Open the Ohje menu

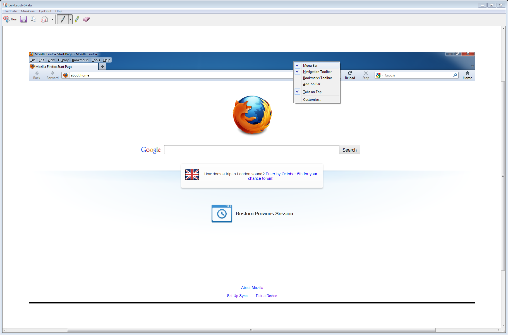pyautogui.click(x=59, y=11)
